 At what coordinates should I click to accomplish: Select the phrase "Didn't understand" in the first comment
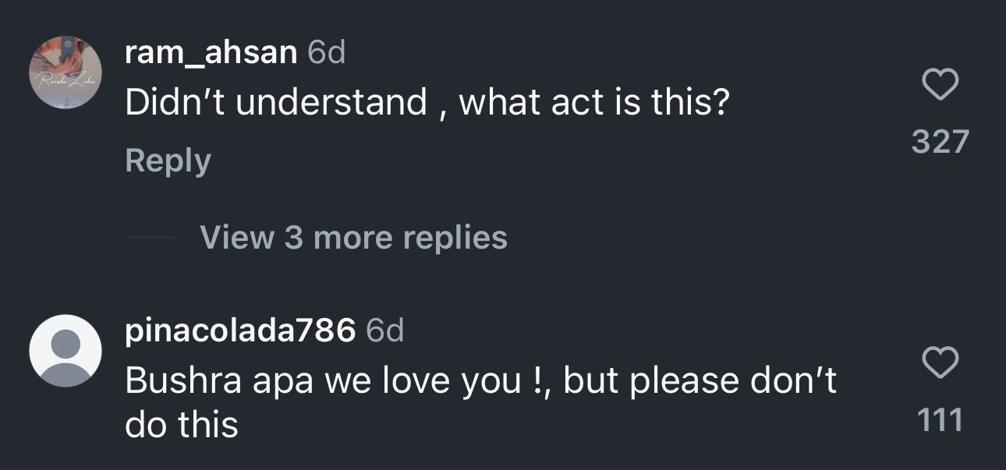(276, 103)
